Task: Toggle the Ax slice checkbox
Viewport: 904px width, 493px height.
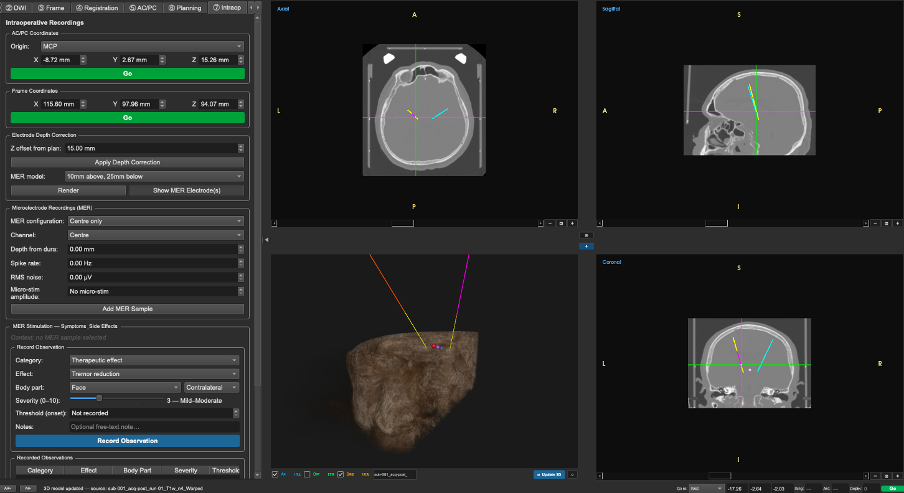Action: click(x=276, y=474)
